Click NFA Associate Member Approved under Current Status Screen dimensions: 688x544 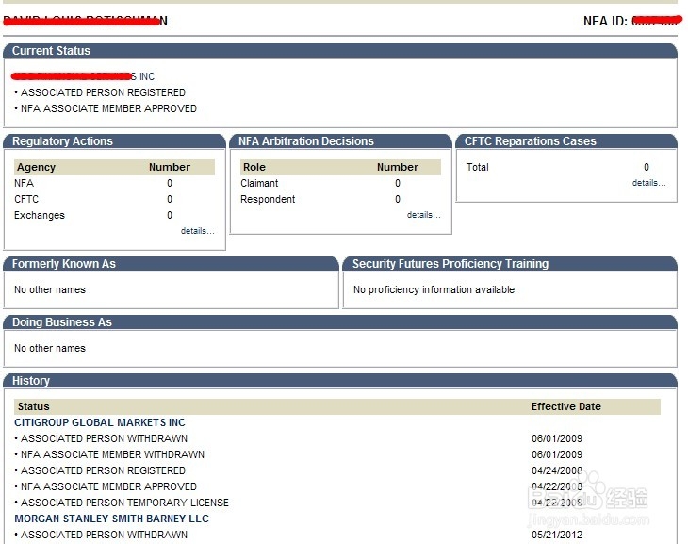pos(108,108)
